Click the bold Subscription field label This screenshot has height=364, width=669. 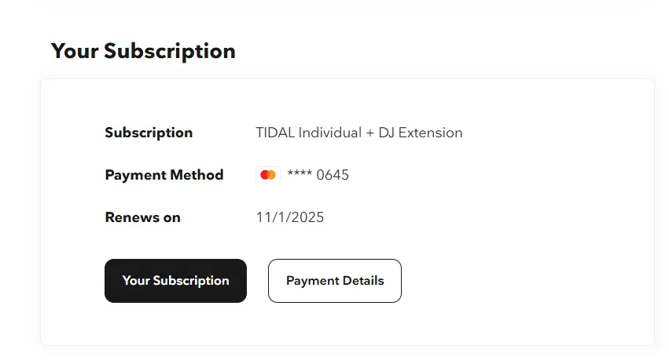[x=149, y=133]
